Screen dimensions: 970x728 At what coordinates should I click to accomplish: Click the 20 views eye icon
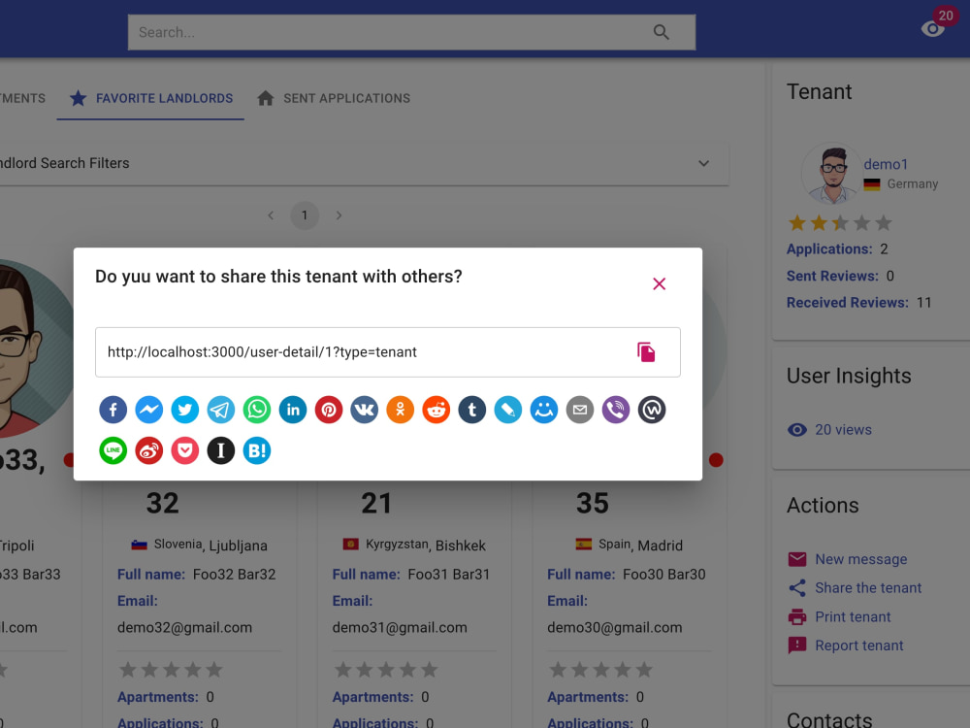click(x=797, y=430)
